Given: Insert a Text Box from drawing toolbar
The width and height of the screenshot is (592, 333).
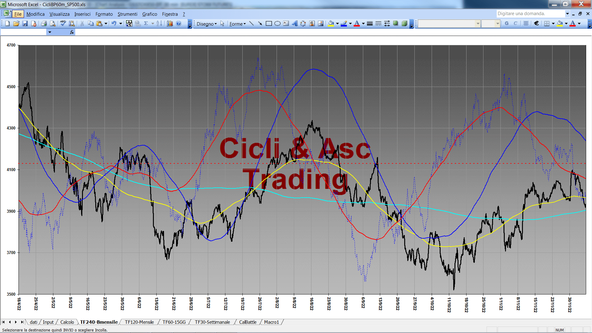Looking at the screenshot, I should tap(286, 23).
